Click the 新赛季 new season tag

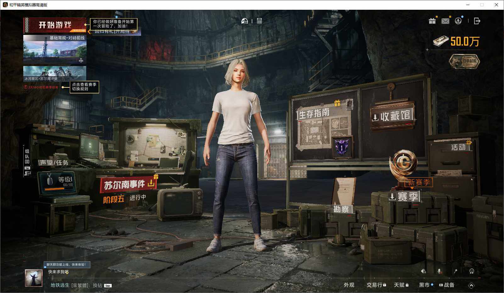[x=418, y=182]
